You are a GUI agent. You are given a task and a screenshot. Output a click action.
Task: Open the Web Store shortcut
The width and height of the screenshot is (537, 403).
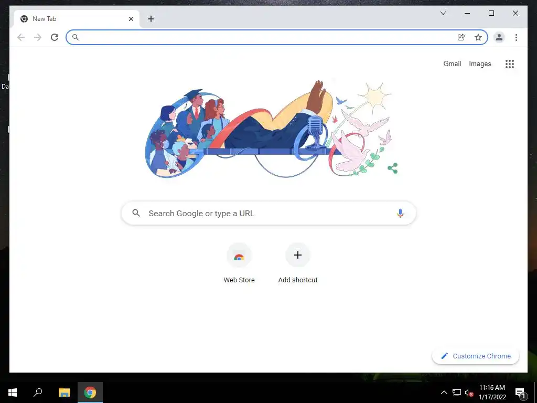[239, 263]
